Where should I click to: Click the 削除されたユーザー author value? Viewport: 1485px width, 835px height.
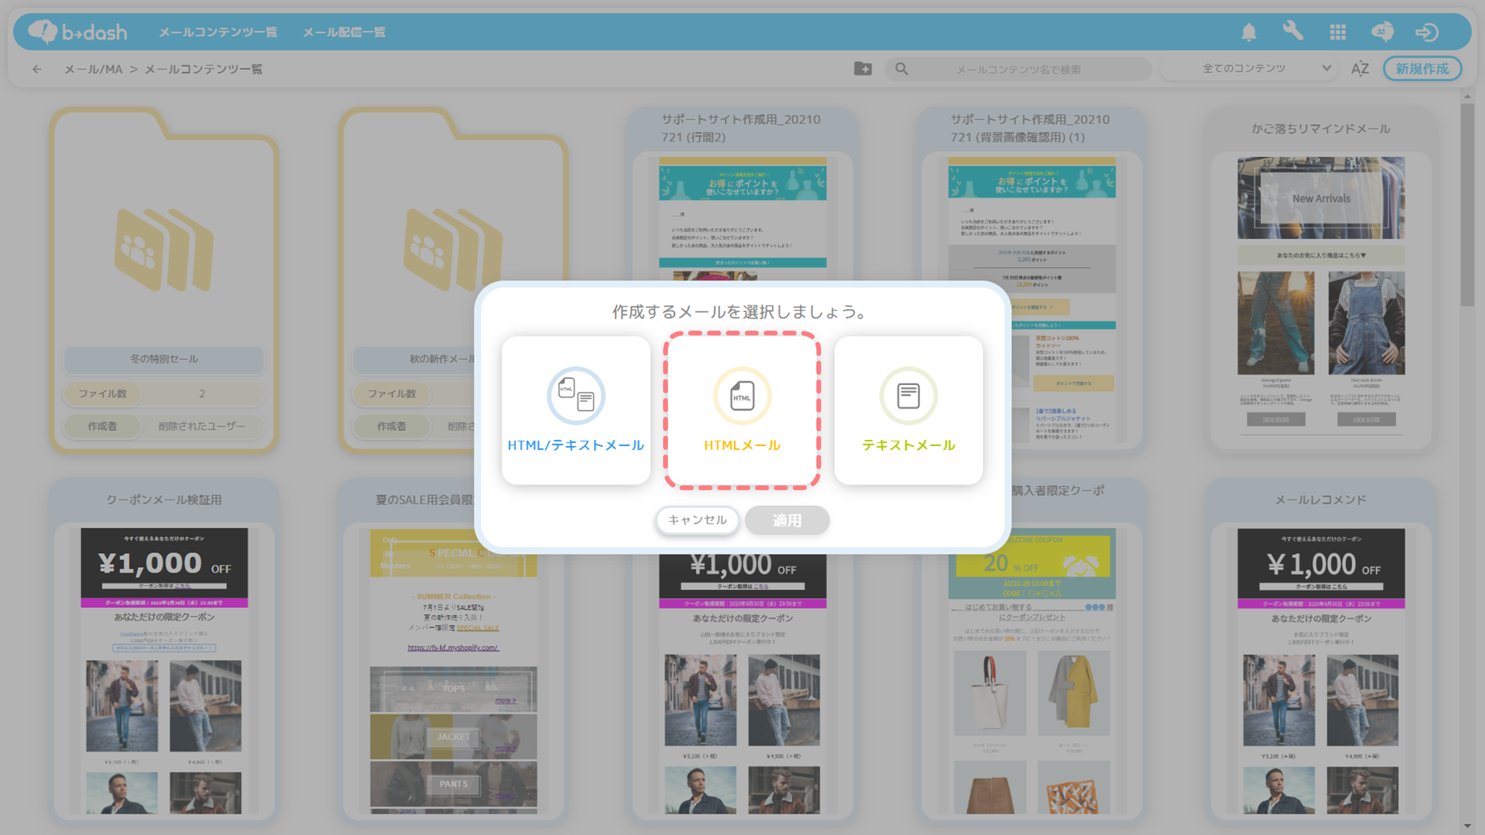coord(202,427)
